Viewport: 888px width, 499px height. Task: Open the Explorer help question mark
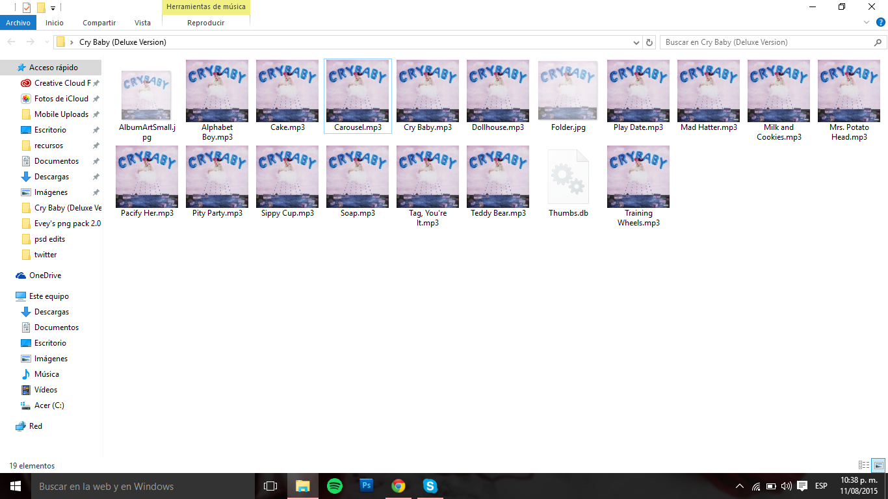[x=880, y=23]
